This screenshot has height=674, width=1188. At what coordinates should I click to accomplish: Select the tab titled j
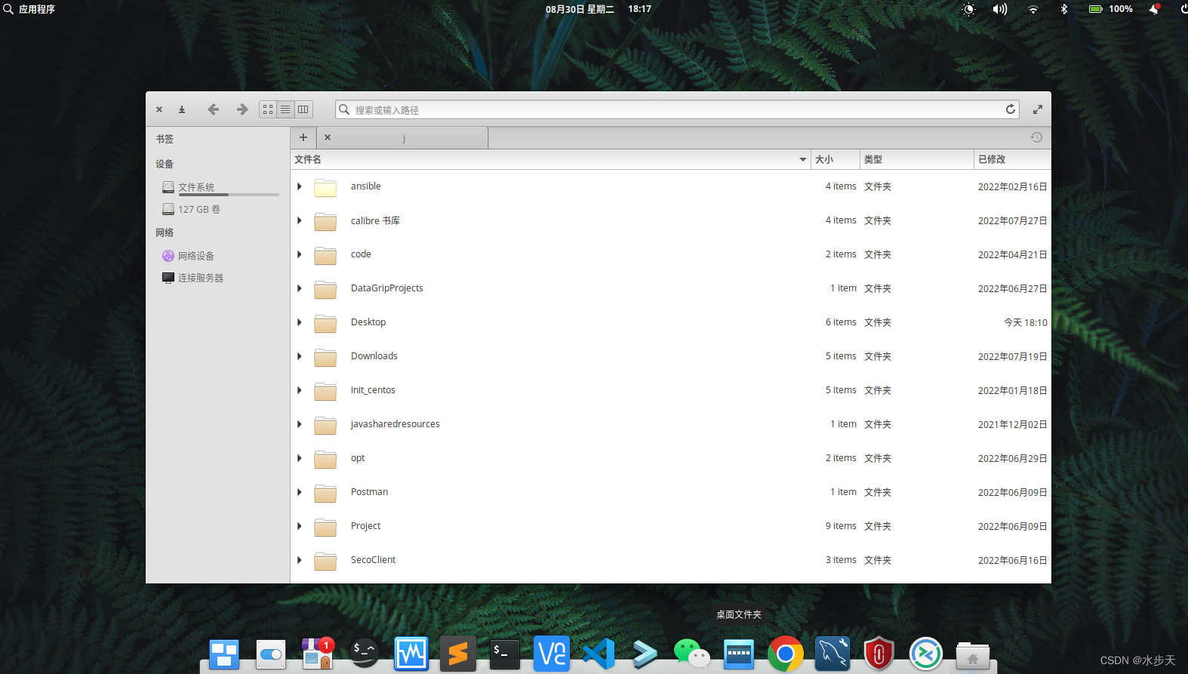pos(403,137)
